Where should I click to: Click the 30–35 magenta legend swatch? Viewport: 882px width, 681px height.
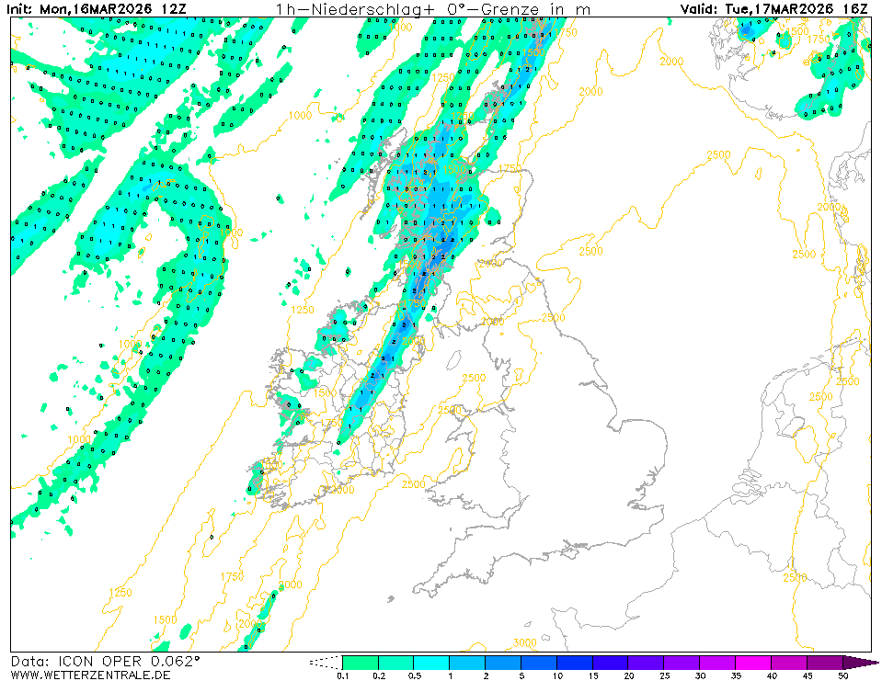coord(718,662)
